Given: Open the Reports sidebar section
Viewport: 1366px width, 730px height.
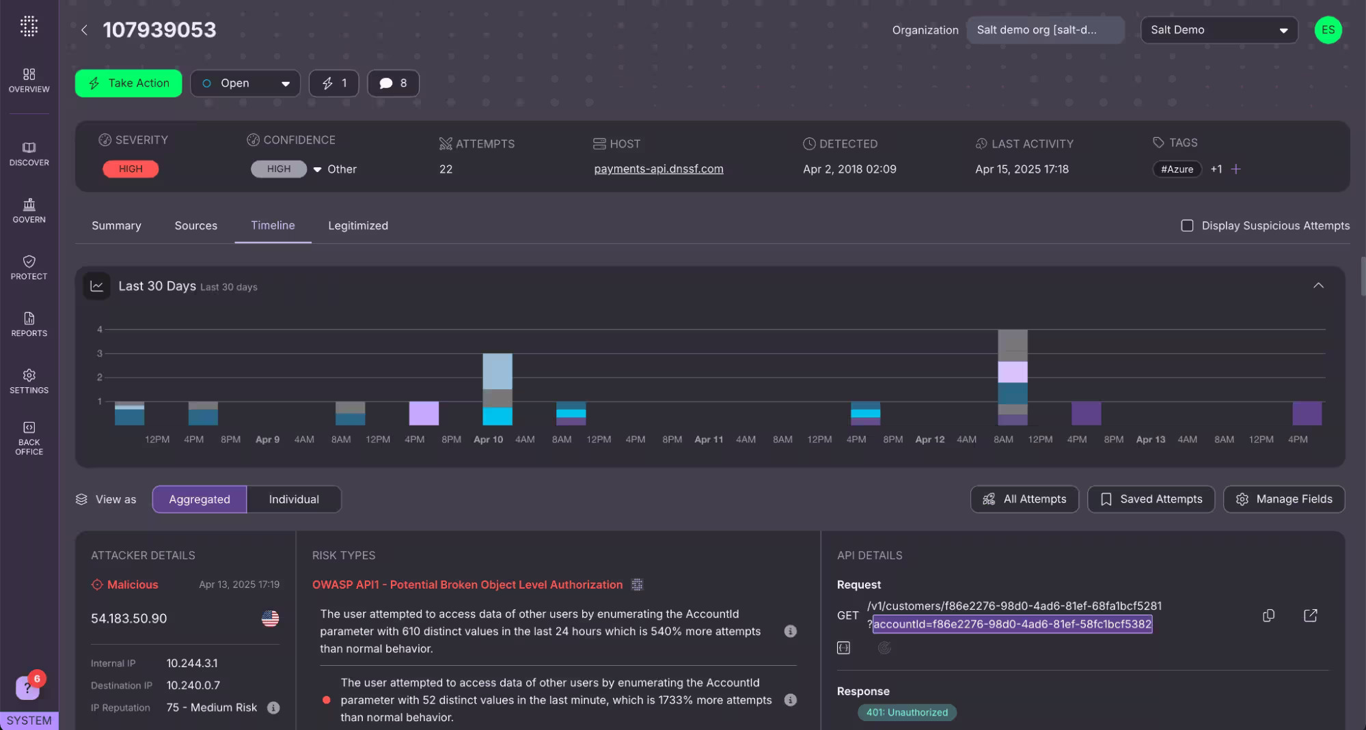Looking at the screenshot, I should coord(29,324).
